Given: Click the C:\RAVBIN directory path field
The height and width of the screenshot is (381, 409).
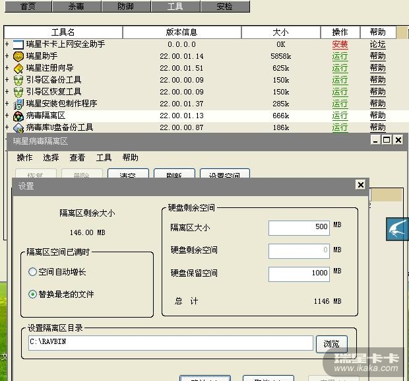Looking at the screenshot, I should [171, 343].
